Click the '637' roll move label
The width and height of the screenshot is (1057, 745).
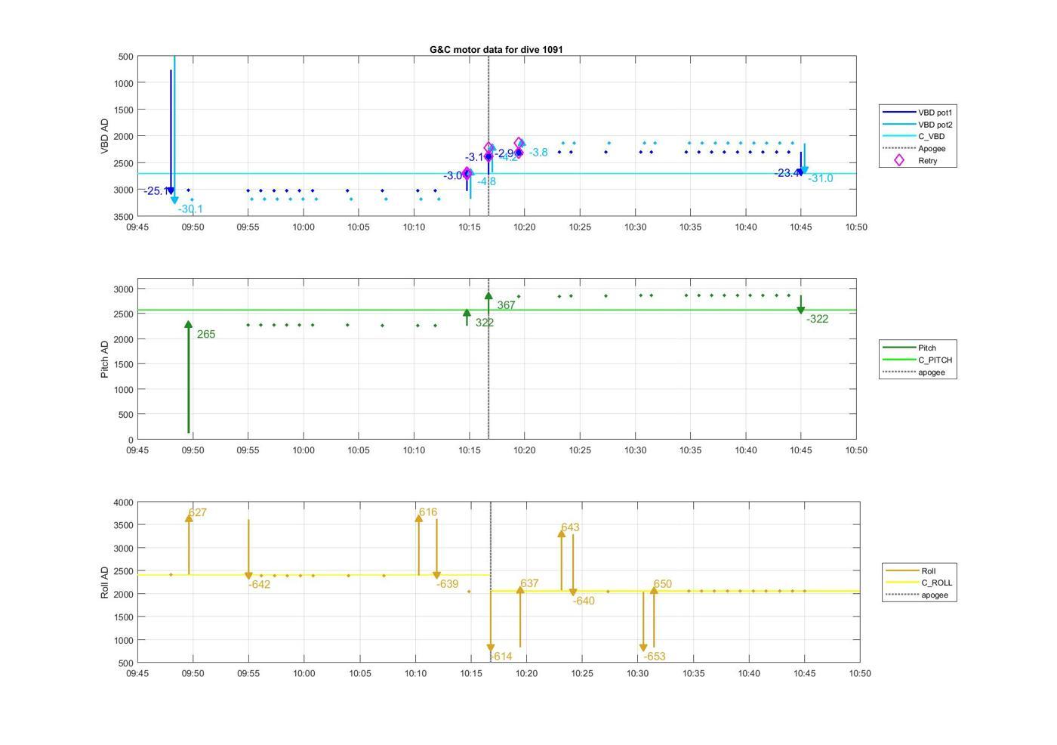(x=529, y=584)
